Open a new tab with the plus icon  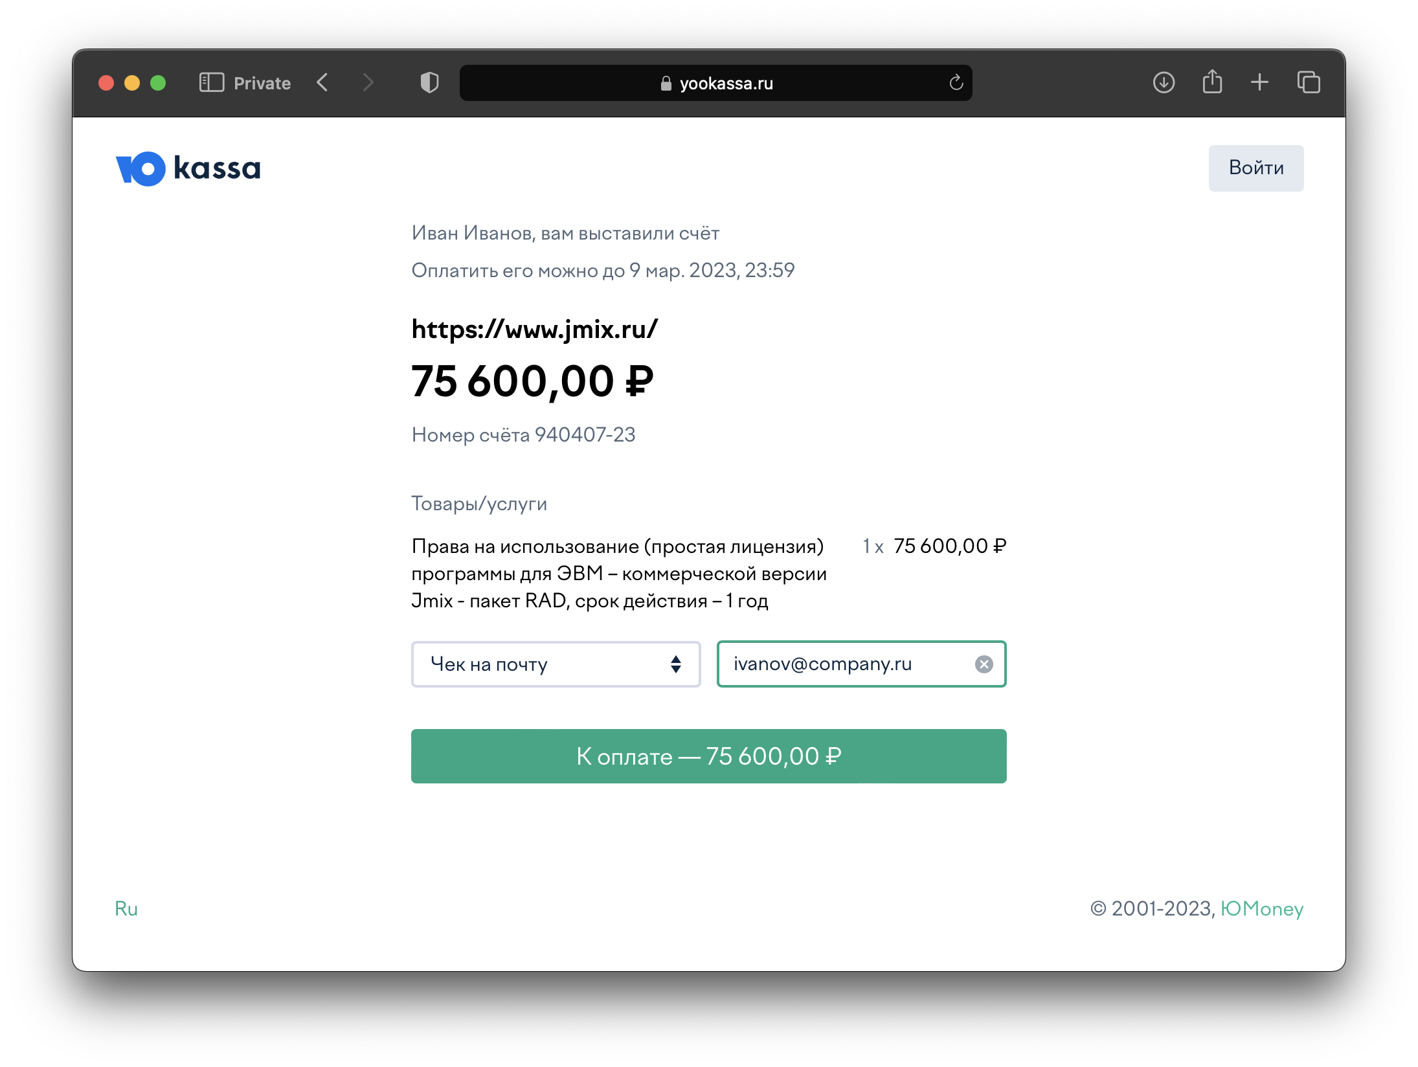pos(1259,83)
